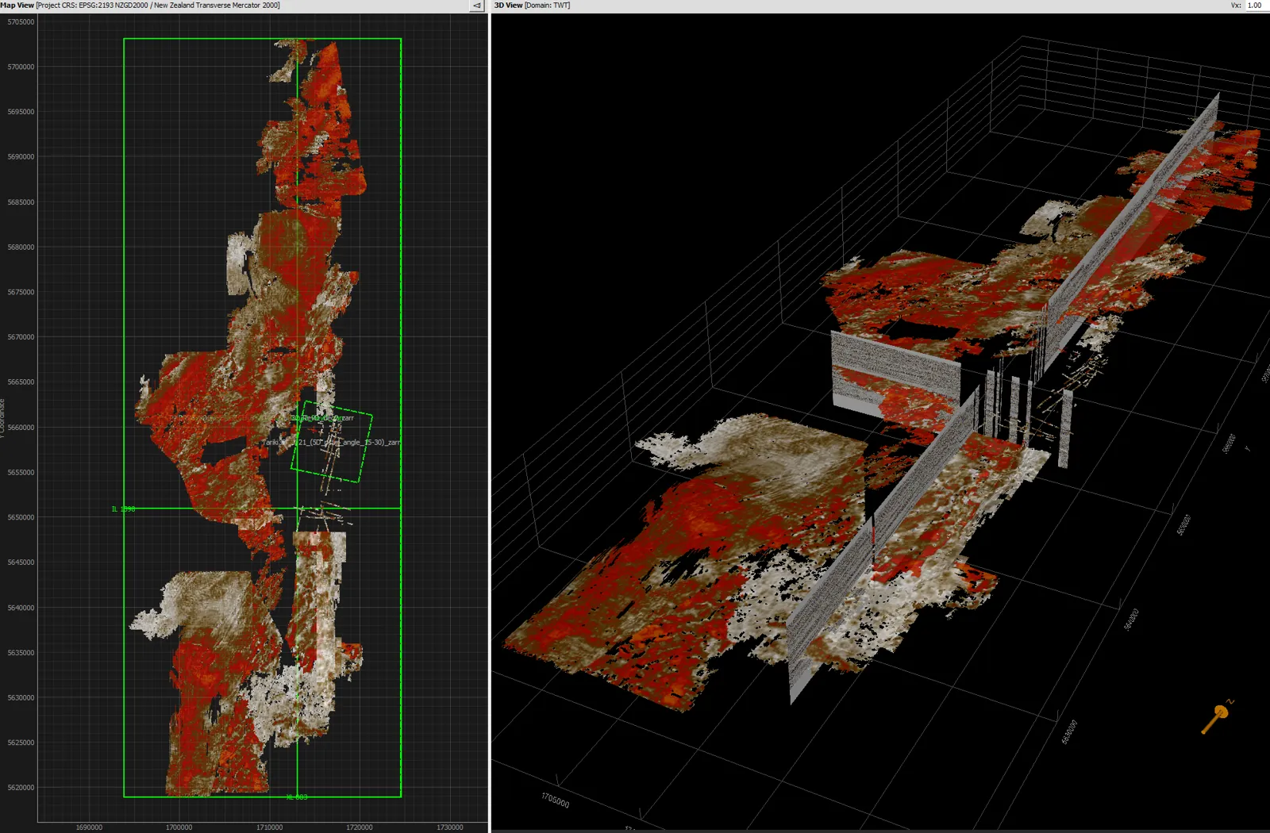Viewport: 1270px width, 833px height.
Task: Click the Vx vertical exaggeration value field
Action: click(1257, 6)
